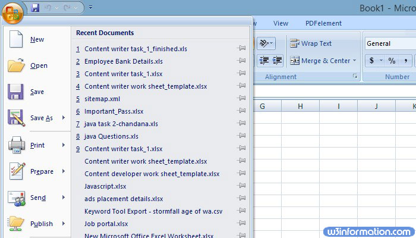416x238 pixels.
Task: Click the Wrap Text button
Action: point(311,43)
